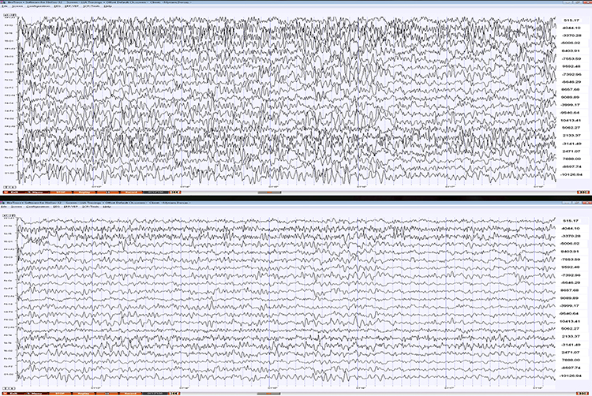
Task: Click Record in top window control bar
Action: [x=131, y=192]
